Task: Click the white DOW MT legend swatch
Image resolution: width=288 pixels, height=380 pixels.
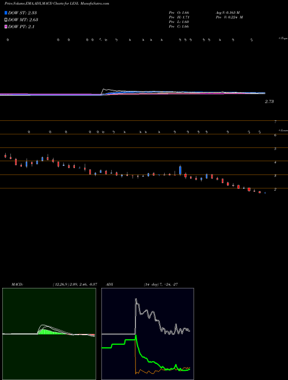Action: (x=6, y=20)
